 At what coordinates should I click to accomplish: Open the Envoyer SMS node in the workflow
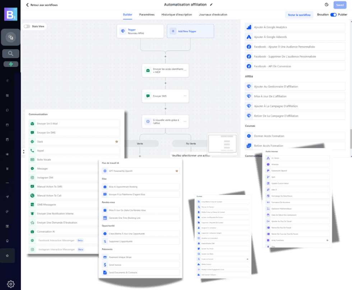165,96
